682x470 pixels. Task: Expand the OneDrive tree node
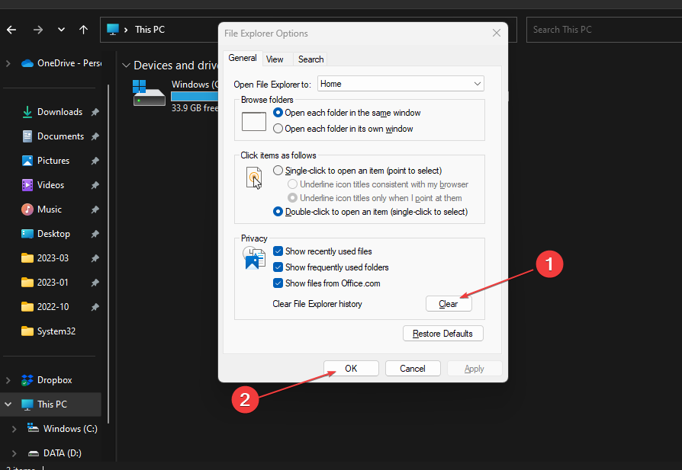[8, 63]
